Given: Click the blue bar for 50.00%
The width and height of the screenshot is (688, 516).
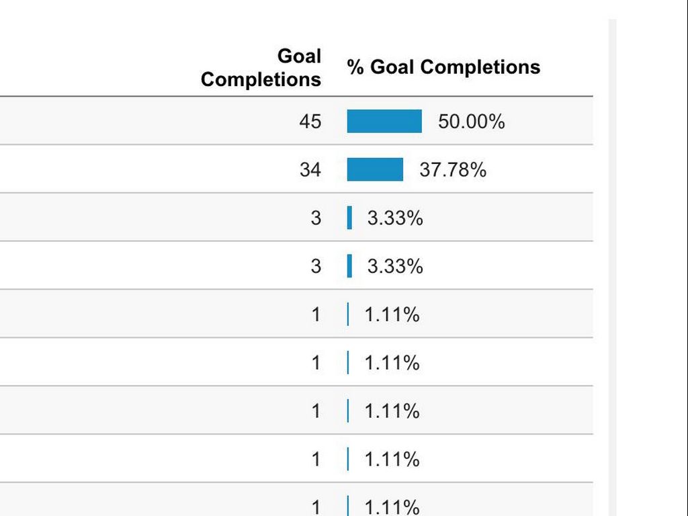Looking at the screenshot, I should 384,122.
